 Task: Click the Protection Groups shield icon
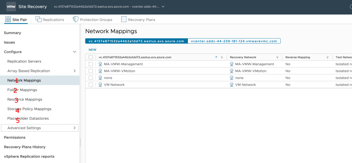point(76,20)
